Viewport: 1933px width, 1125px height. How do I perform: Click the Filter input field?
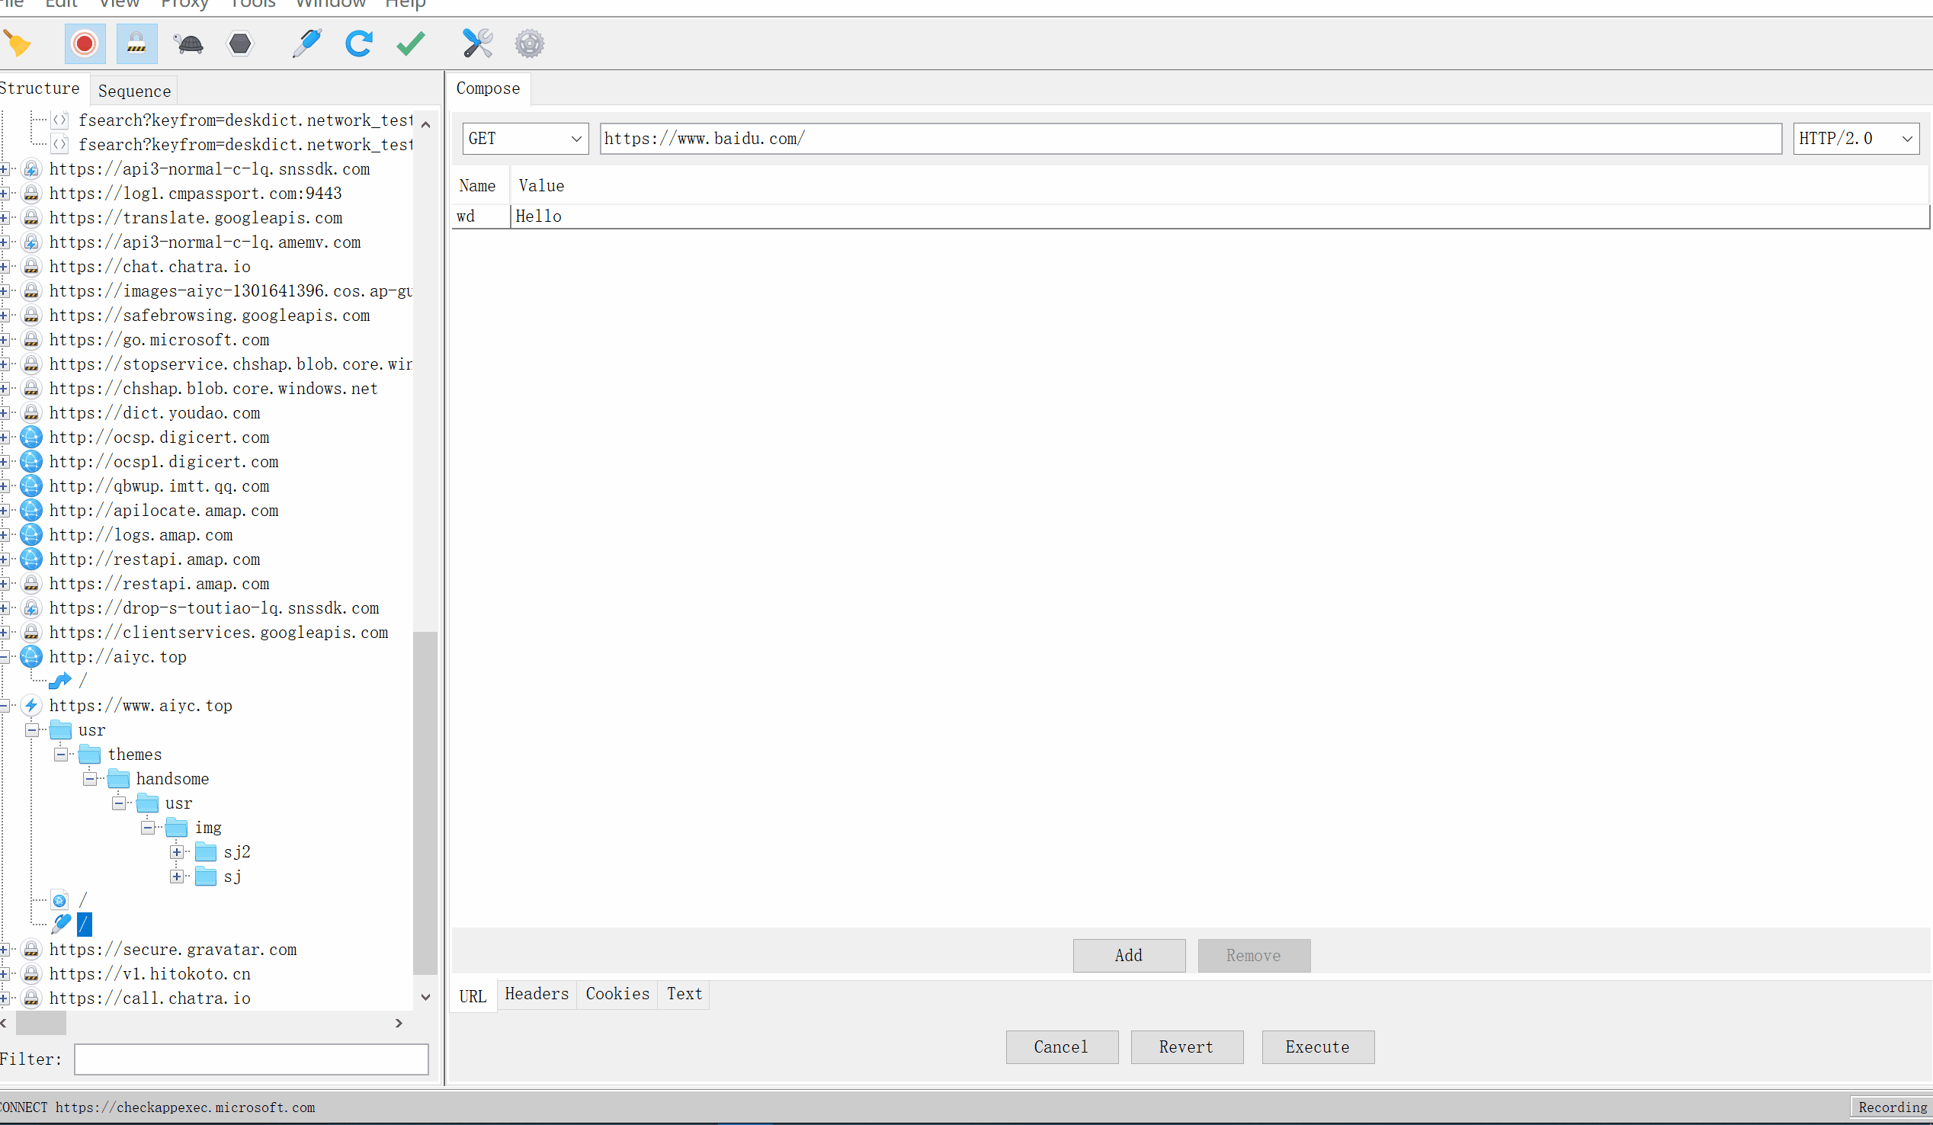[x=251, y=1059]
